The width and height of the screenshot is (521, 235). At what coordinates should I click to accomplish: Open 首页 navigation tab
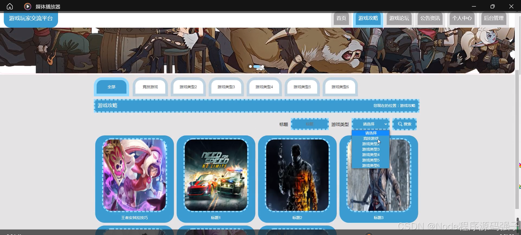pos(341,18)
